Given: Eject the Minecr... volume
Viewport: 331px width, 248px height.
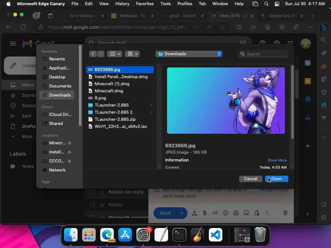Looking at the screenshot, I should 69,143.
